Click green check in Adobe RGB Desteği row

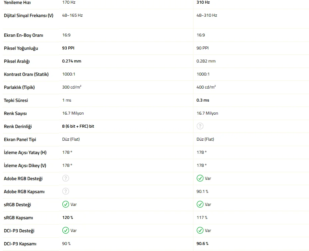200,178
